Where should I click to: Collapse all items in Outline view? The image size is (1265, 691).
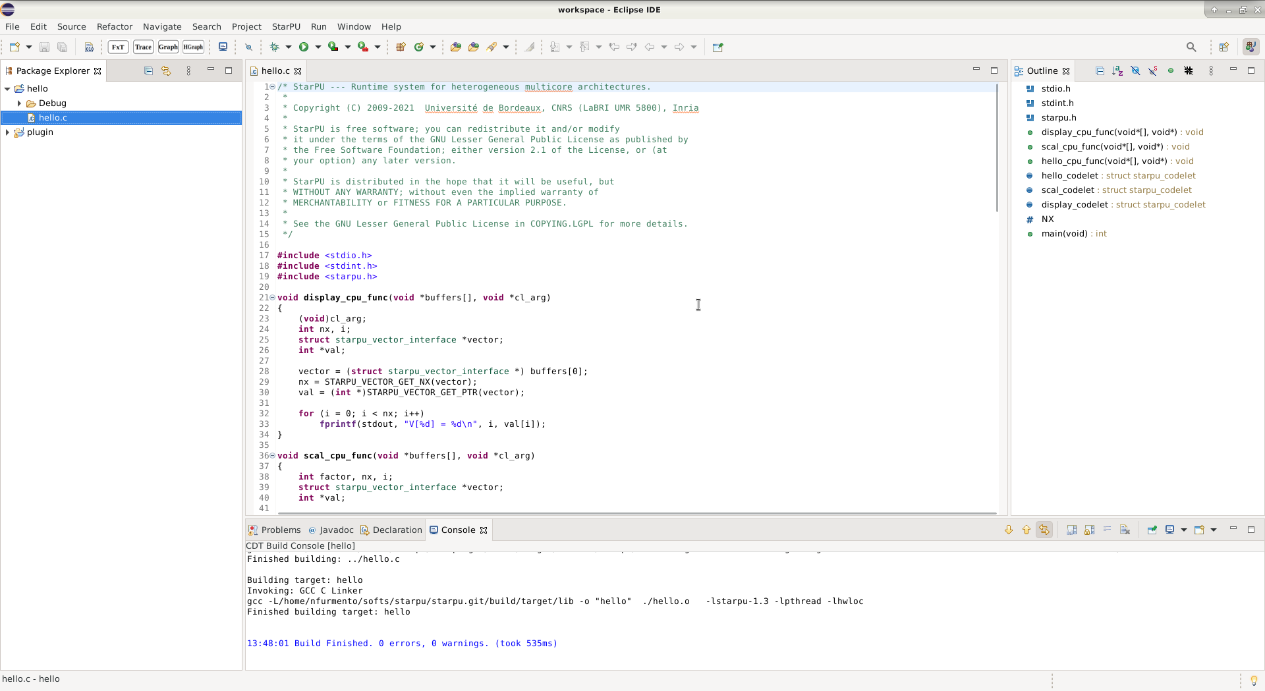[x=1100, y=70]
